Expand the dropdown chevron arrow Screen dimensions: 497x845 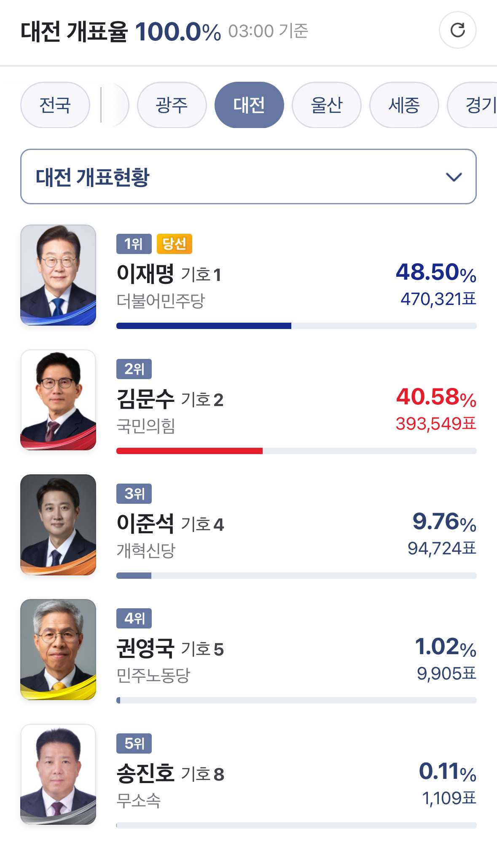454,177
